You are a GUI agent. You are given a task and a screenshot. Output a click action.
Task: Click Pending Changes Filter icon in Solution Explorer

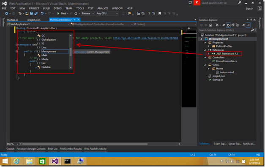point(217,25)
